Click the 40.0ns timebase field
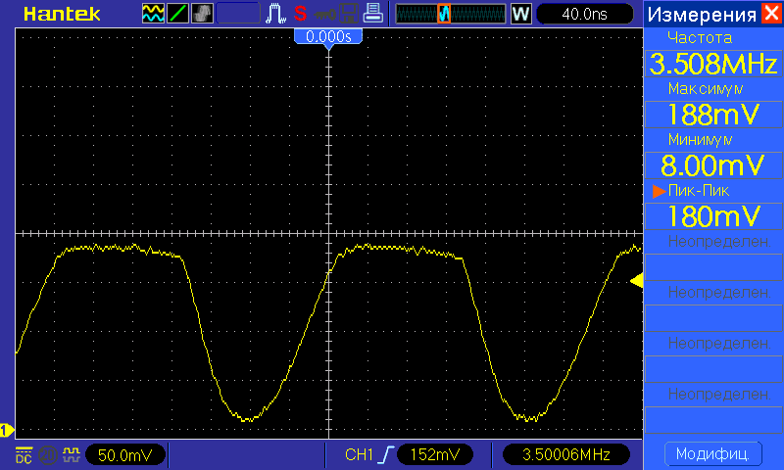 click(584, 14)
